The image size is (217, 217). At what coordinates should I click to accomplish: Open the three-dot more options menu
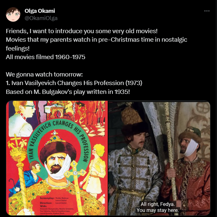(207, 11)
